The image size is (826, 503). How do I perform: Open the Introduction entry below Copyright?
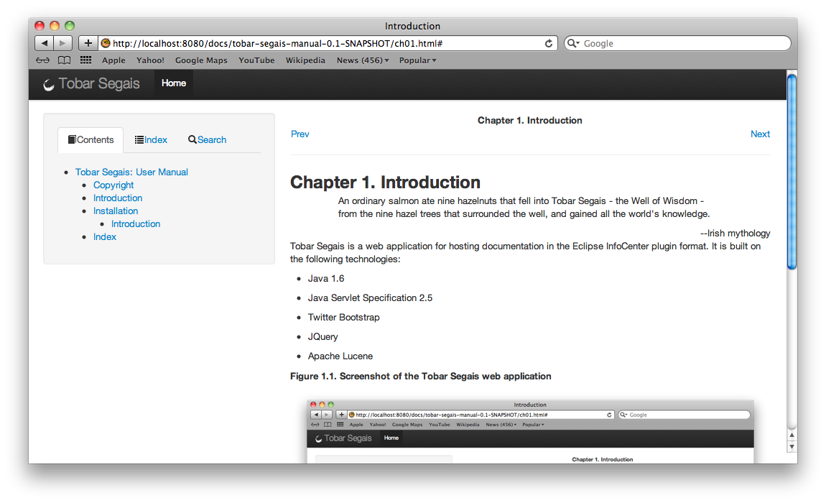pos(118,198)
